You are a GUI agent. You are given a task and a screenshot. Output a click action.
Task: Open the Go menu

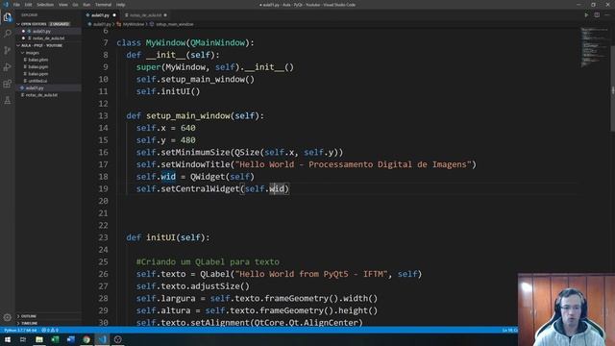(75, 5)
